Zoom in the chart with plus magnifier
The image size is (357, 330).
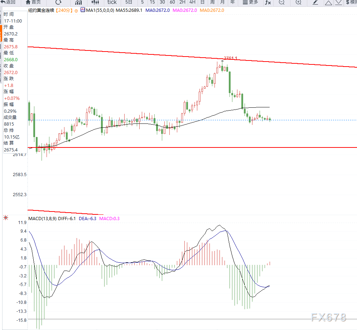point(299,3)
